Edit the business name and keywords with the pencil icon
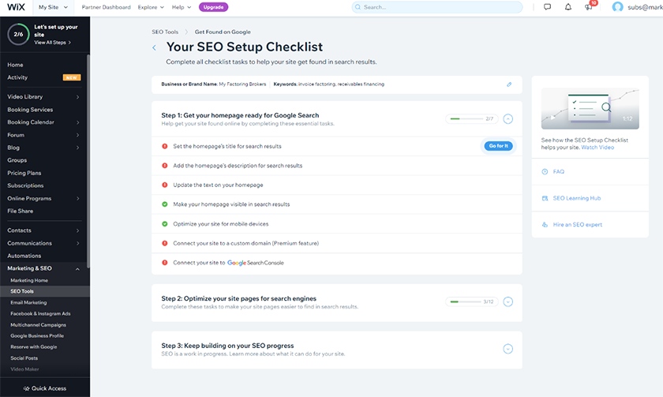Image resolution: width=663 pixels, height=397 pixels. click(509, 84)
